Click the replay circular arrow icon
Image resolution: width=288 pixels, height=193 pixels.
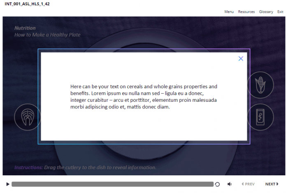(217, 184)
